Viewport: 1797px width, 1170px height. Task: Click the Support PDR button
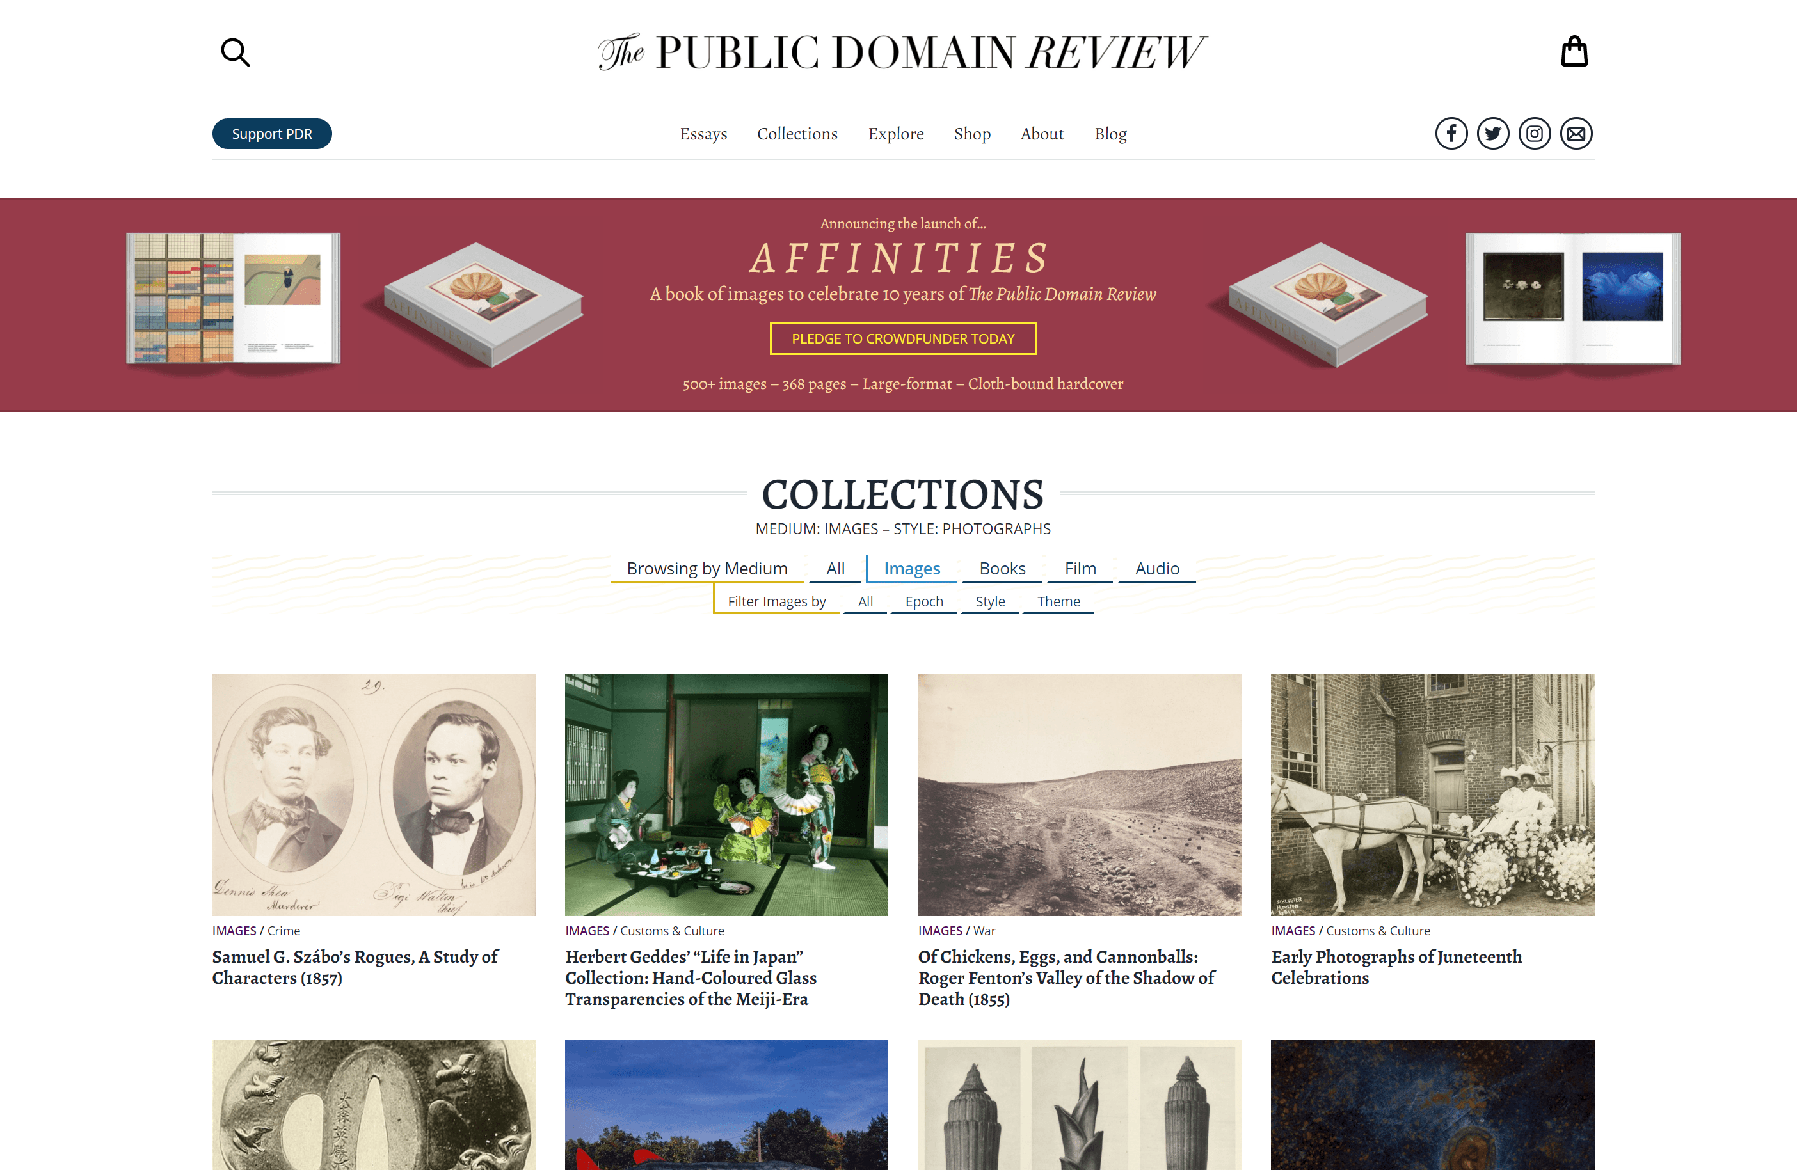[x=272, y=134]
